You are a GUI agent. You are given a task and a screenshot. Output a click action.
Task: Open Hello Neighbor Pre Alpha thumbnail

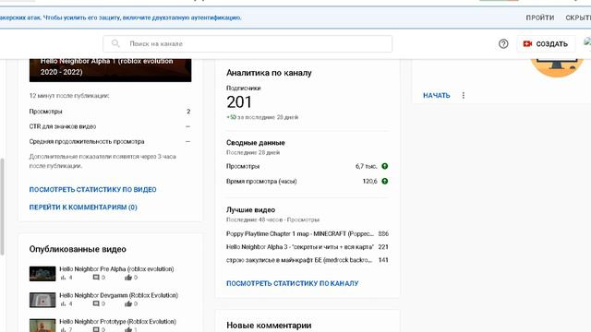pyautogui.click(x=42, y=274)
